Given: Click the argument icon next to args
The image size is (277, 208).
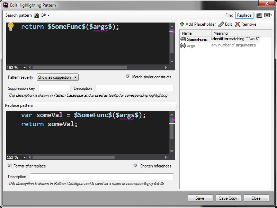Looking at the screenshot, I should [183, 46].
